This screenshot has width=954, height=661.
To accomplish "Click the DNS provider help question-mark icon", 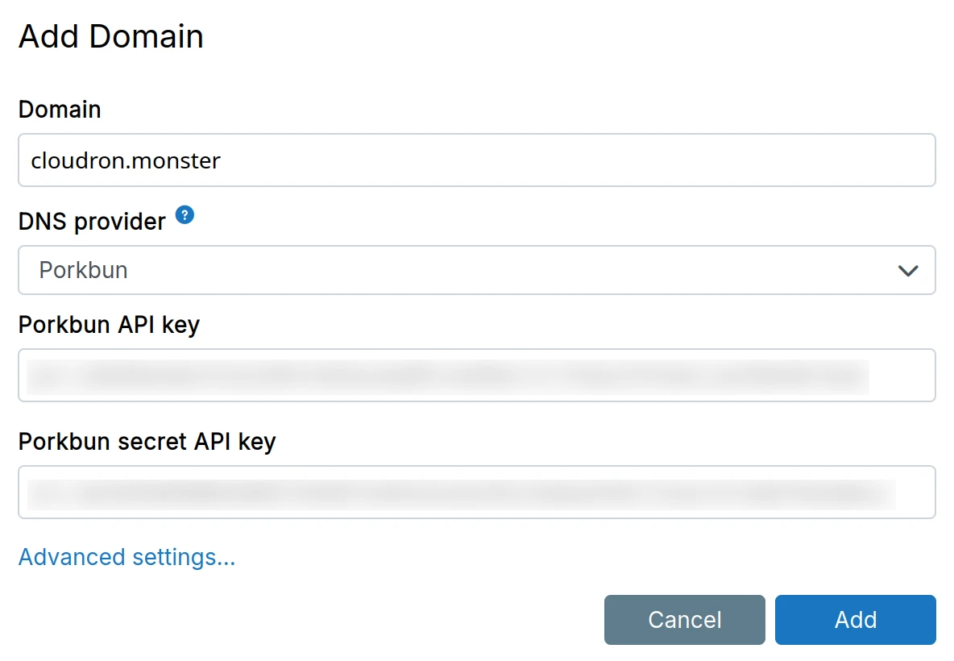I will point(185,215).
